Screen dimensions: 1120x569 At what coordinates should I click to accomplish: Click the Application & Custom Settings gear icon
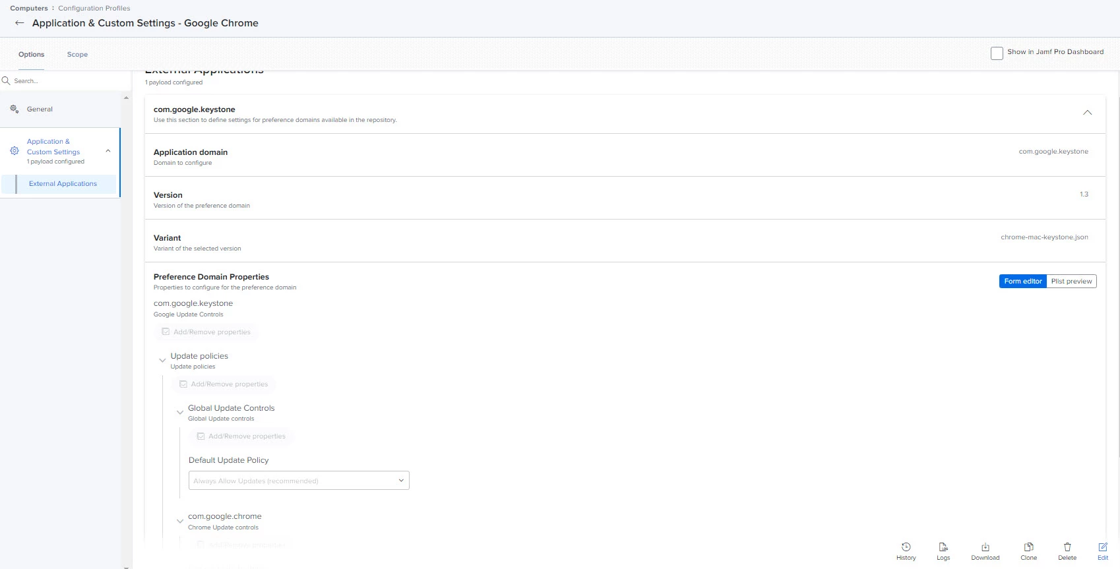point(15,151)
